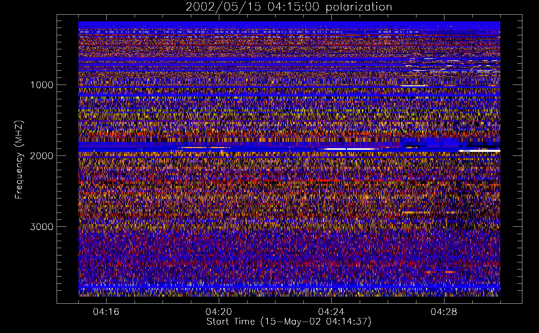This screenshot has width=539, height=333.
Task: Click the 3000 frequency tick label
Action: [42, 227]
